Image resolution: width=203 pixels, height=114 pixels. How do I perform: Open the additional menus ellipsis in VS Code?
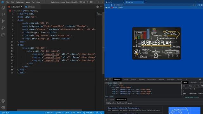tap(43, 2)
